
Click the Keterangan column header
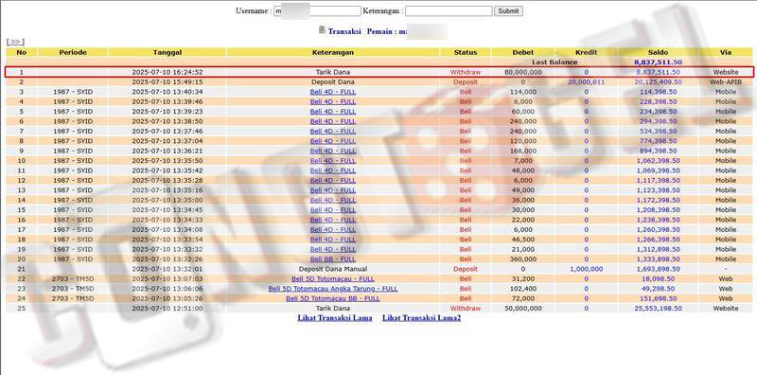pyautogui.click(x=333, y=52)
